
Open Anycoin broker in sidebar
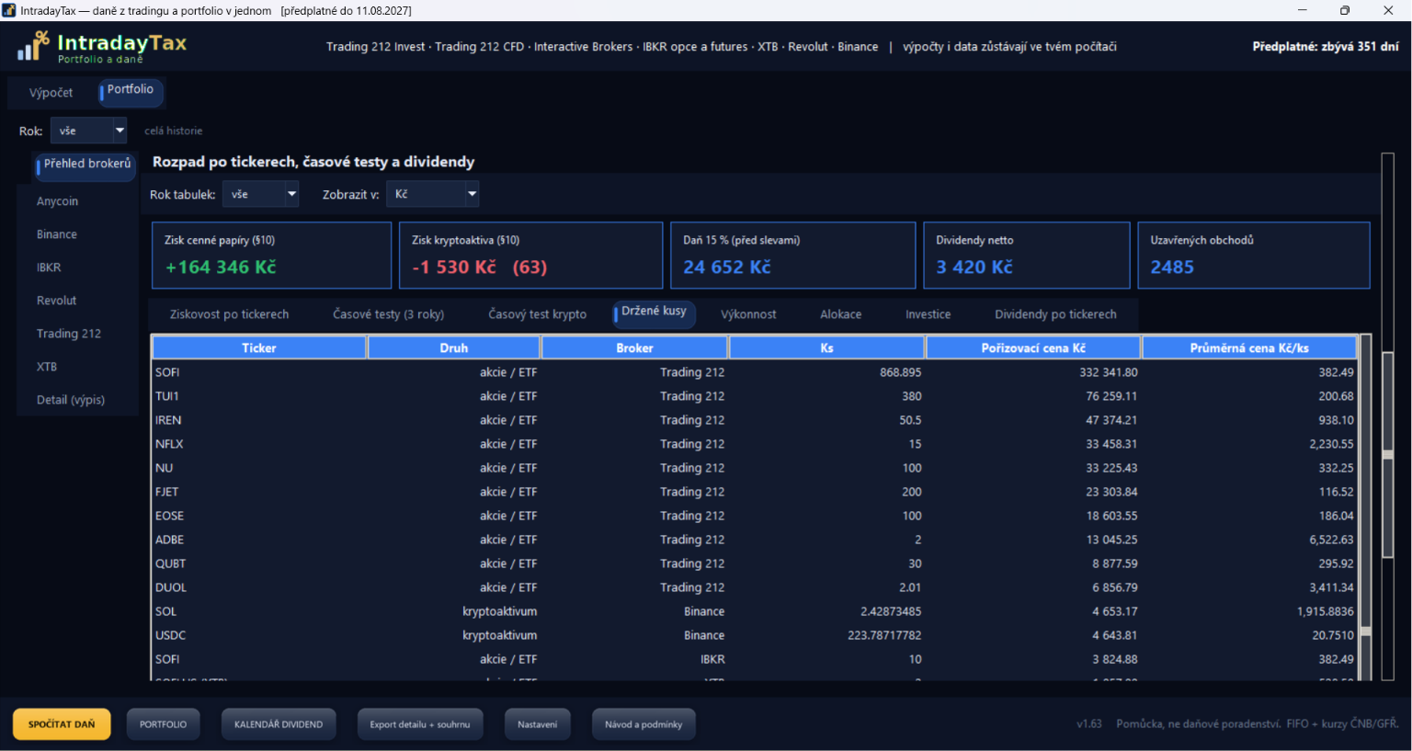[x=57, y=201]
